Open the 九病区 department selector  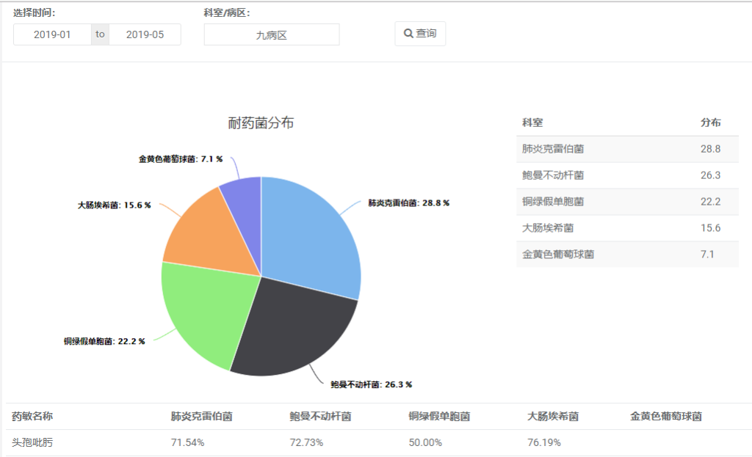coord(272,35)
